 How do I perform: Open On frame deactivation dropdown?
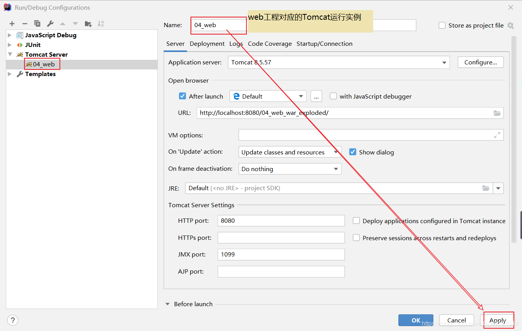pyautogui.click(x=290, y=169)
